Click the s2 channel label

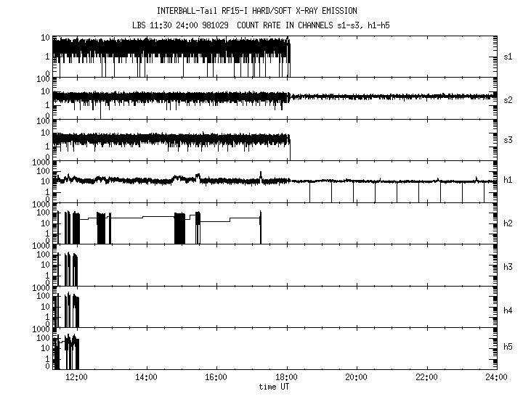click(508, 99)
